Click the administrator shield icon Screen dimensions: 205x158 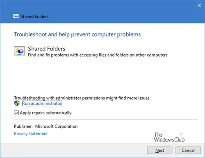17,103
